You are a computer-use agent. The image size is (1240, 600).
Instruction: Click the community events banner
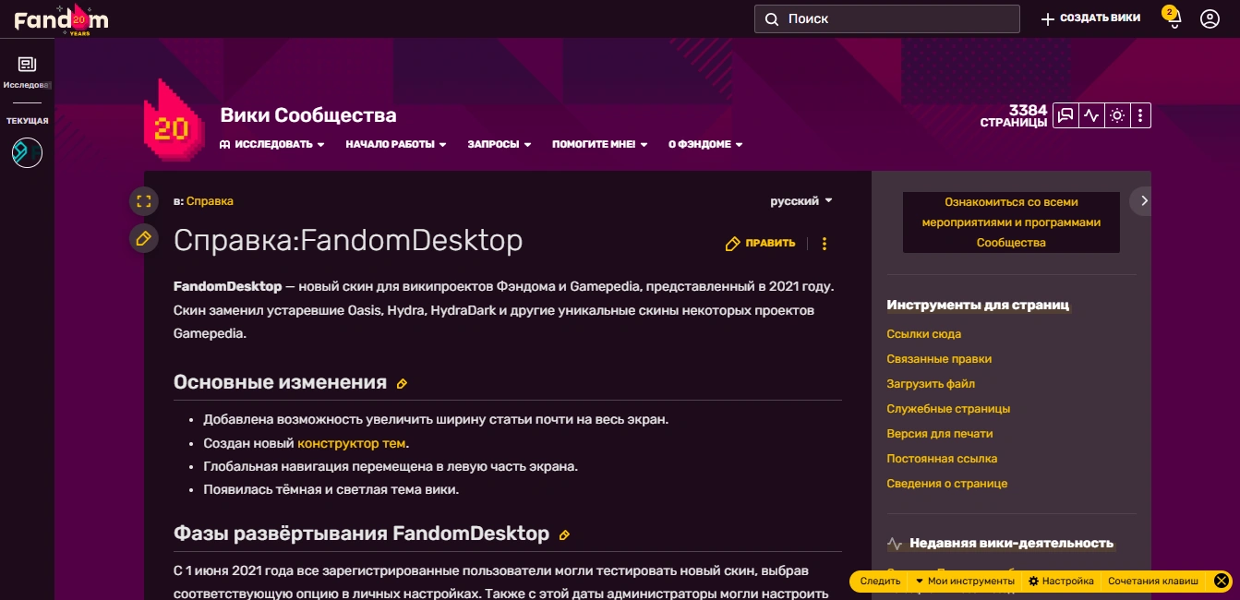coord(1011,222)
